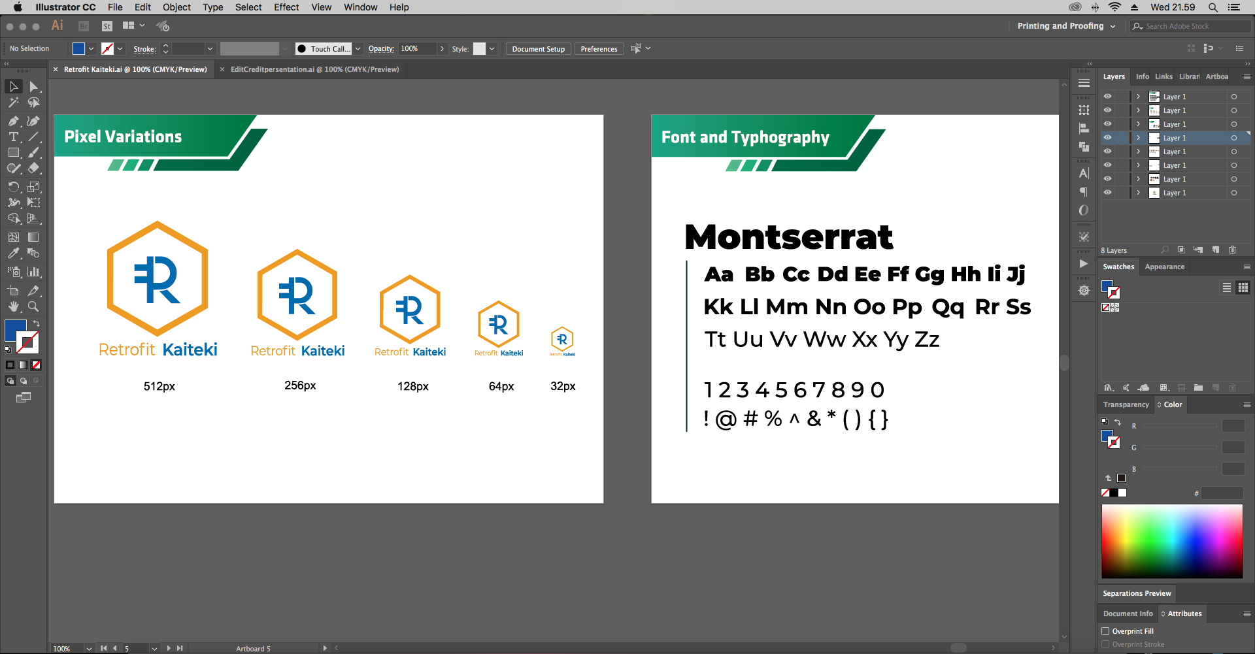This screenshot has height=654, width=1255.
Task: Go to the next artboard
Action: point(169,649)
